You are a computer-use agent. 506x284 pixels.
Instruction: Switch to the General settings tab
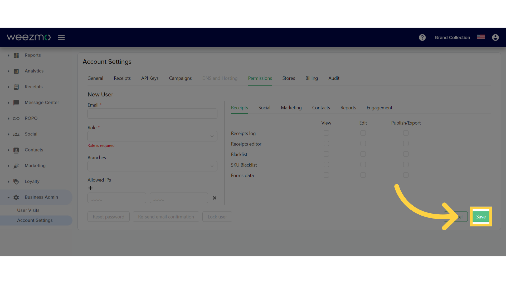point(95,78)
